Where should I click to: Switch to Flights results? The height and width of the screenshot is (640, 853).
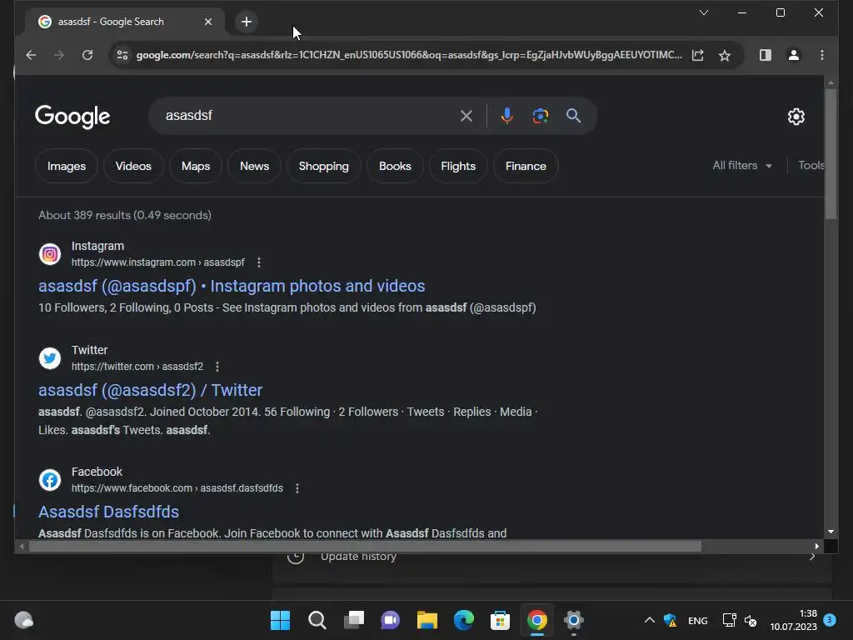click(x=458, y=166)
